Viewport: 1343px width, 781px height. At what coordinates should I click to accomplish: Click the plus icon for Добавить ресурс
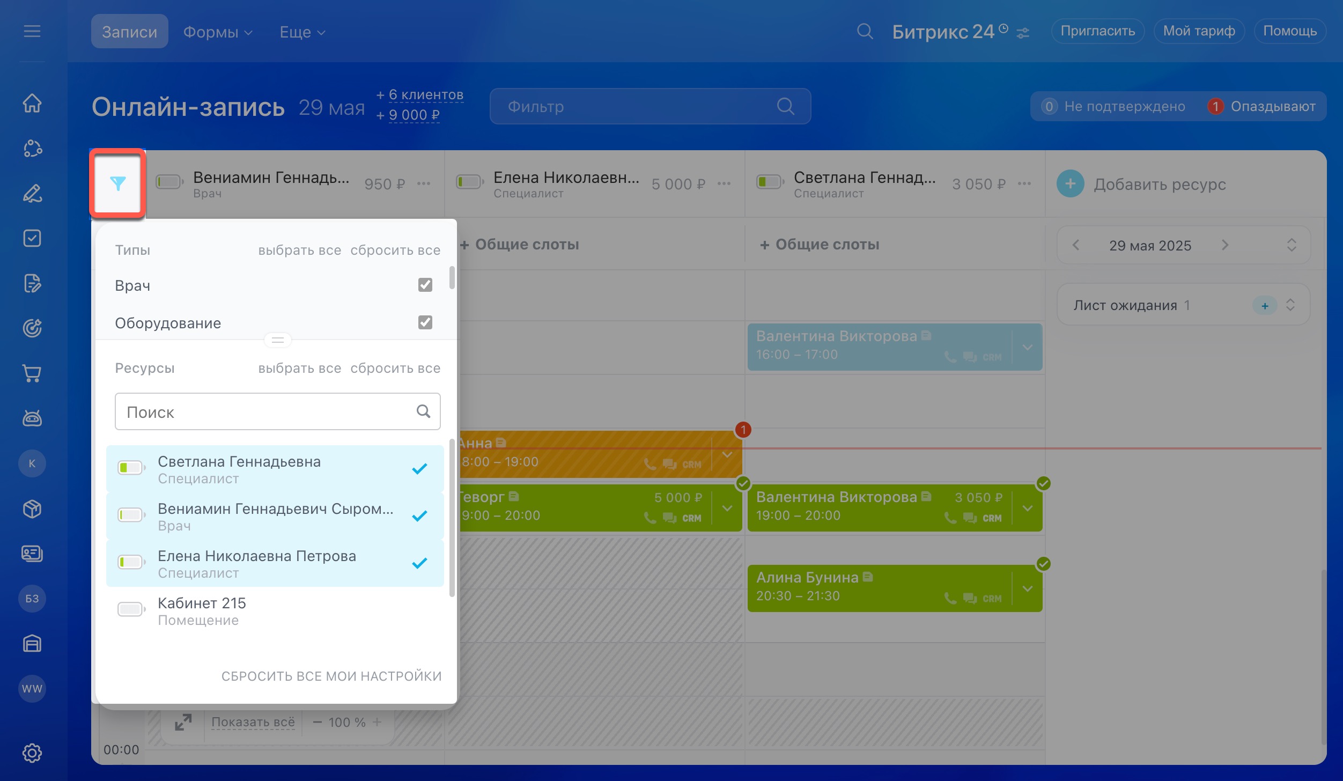[x=1070, y=184]
